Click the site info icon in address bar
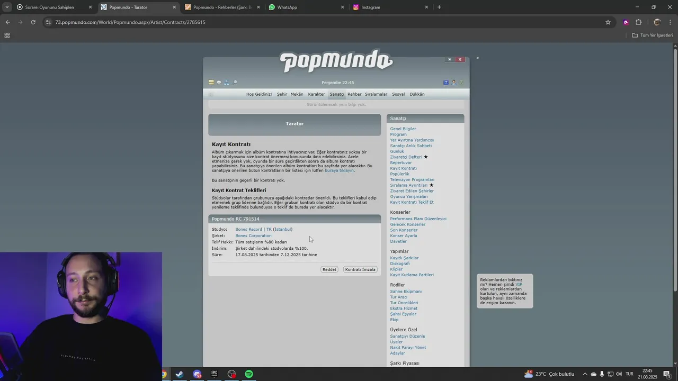This screenshot has height=381, width=678. tap(49, 22)
